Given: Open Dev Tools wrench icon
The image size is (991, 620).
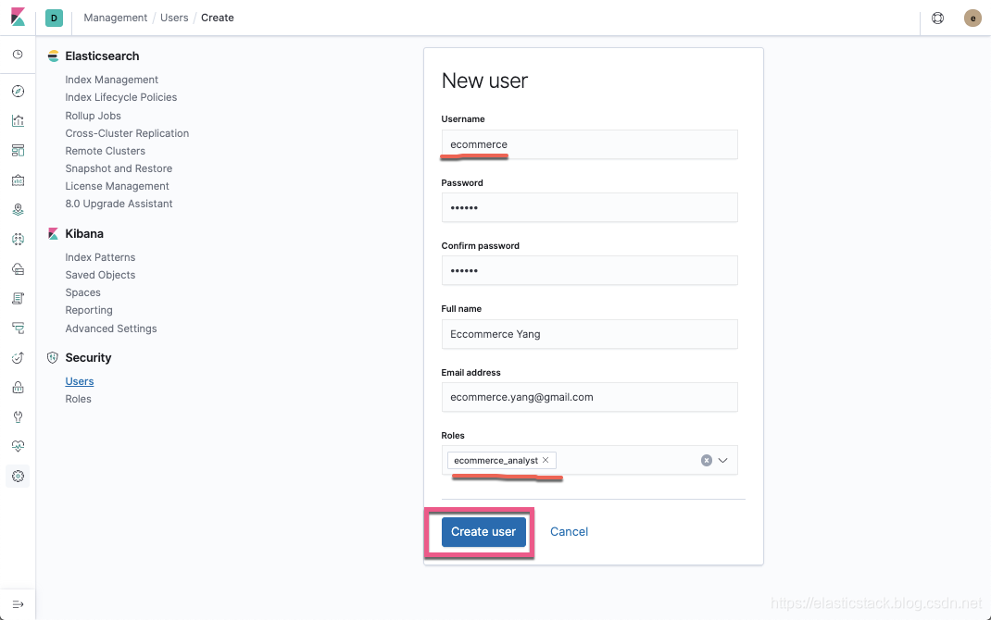Looking at the screenshot, I should 18,416.
